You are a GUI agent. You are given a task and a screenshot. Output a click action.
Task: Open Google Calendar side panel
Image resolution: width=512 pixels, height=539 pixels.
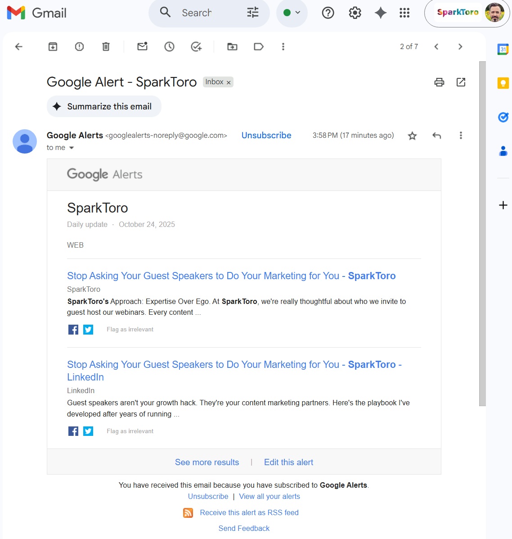point(503,49)
